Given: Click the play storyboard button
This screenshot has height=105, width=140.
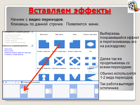Looking at the screenshot, I should click(x=18, y=82).
